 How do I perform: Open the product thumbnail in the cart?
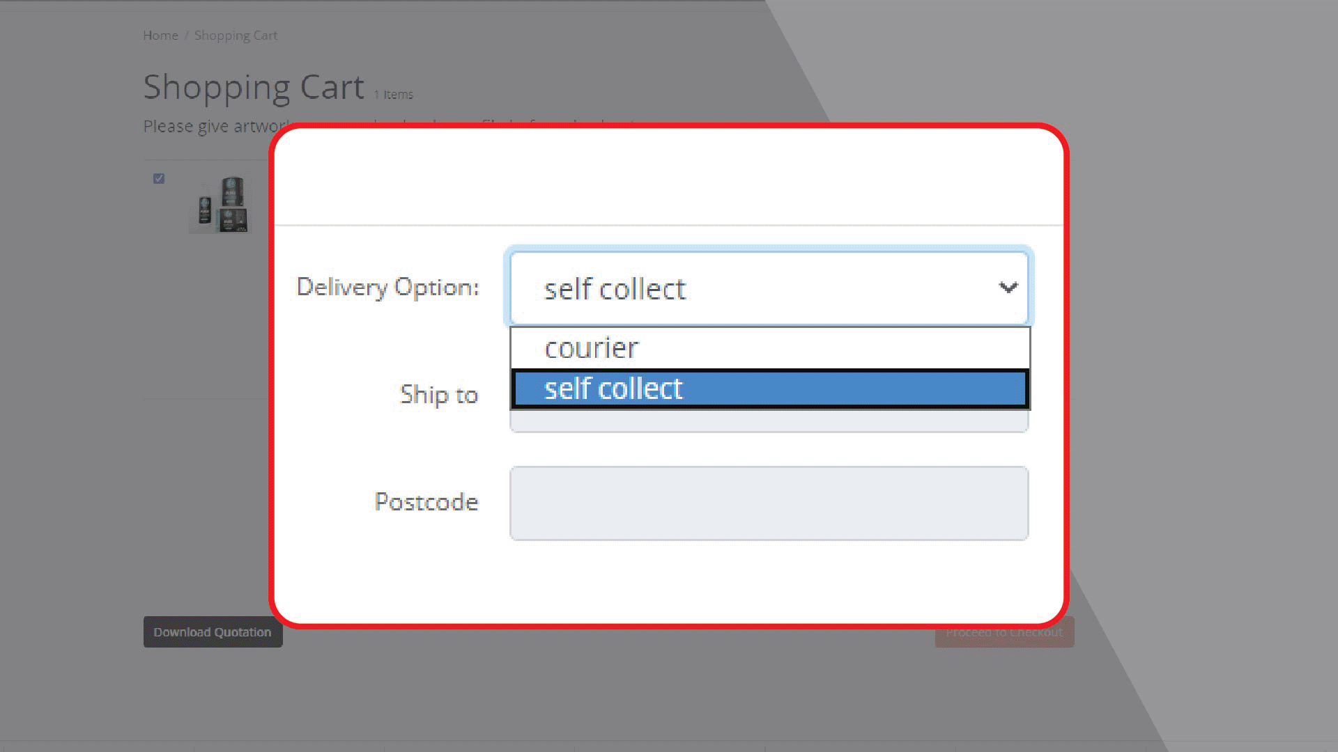pos(220,204)
